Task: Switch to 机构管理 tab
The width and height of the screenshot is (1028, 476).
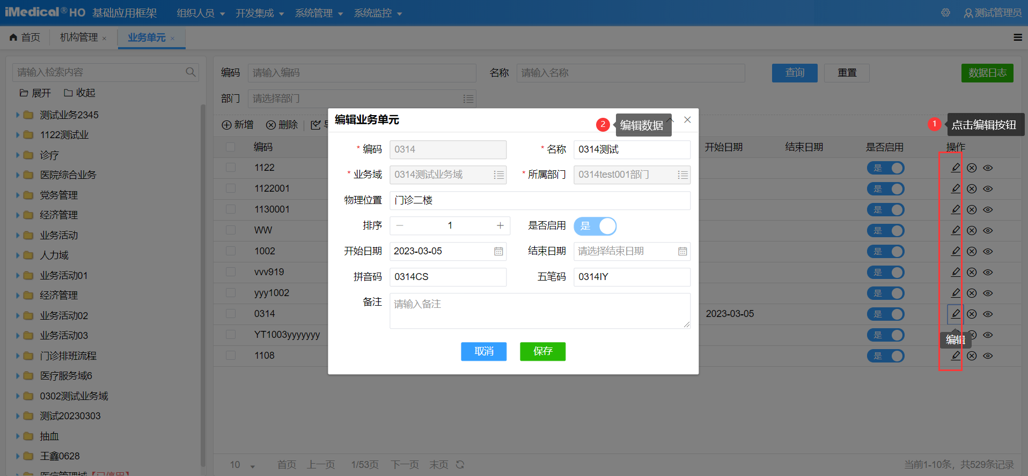Action: point(79,37)
